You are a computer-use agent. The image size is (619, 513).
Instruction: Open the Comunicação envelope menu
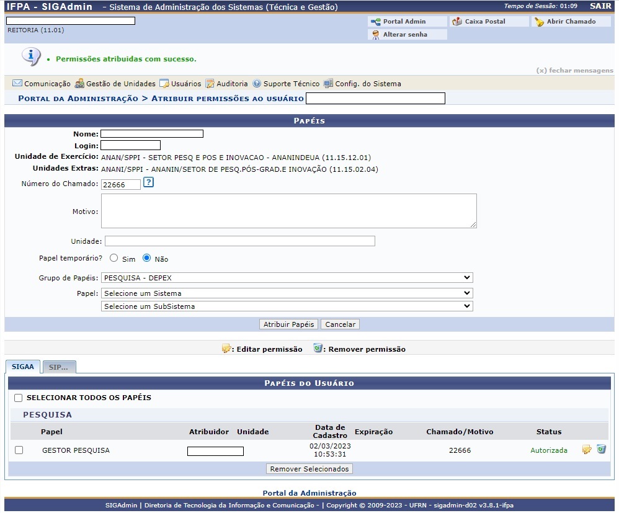coord(17,83)
